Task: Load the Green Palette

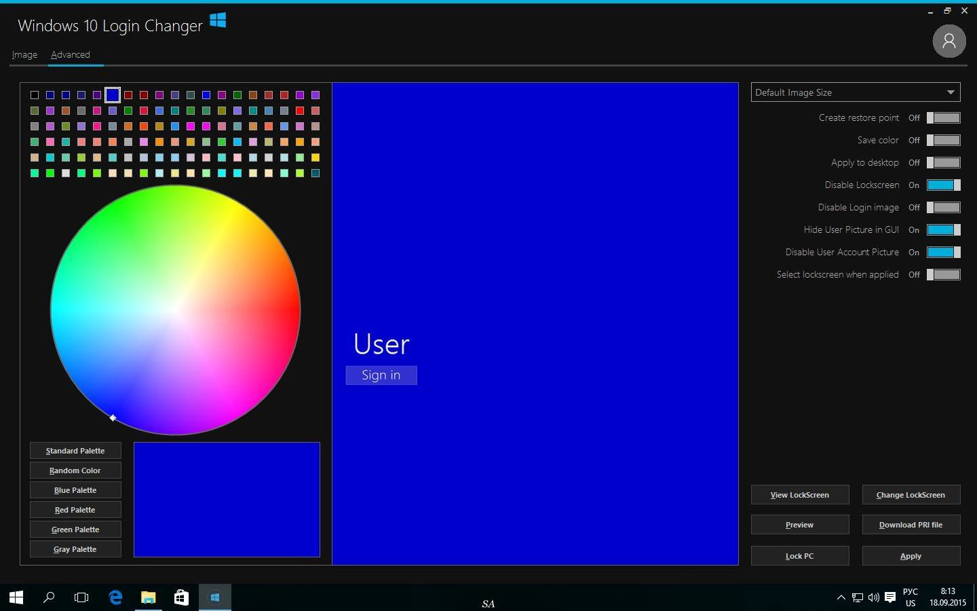Action: pos(75,530)
